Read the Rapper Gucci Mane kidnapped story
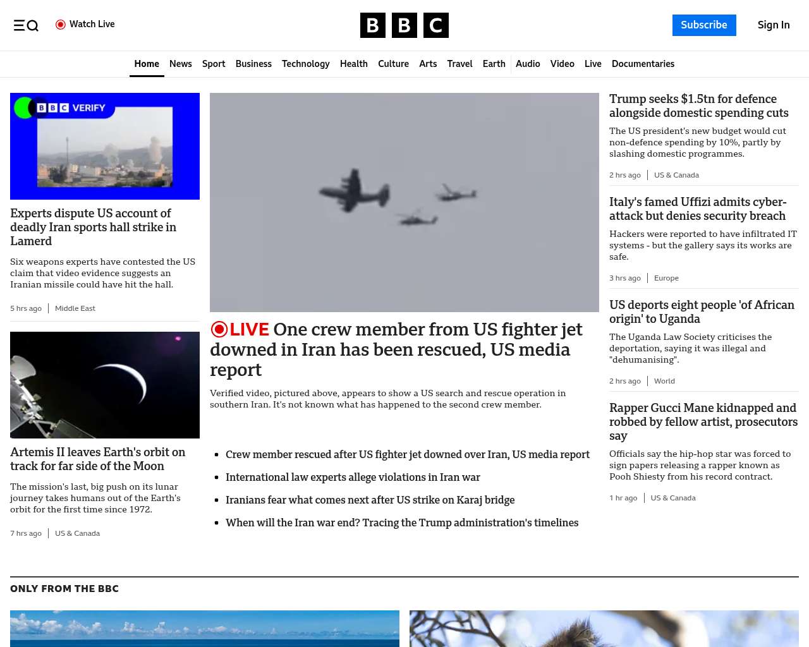 (x=703, y=421)
